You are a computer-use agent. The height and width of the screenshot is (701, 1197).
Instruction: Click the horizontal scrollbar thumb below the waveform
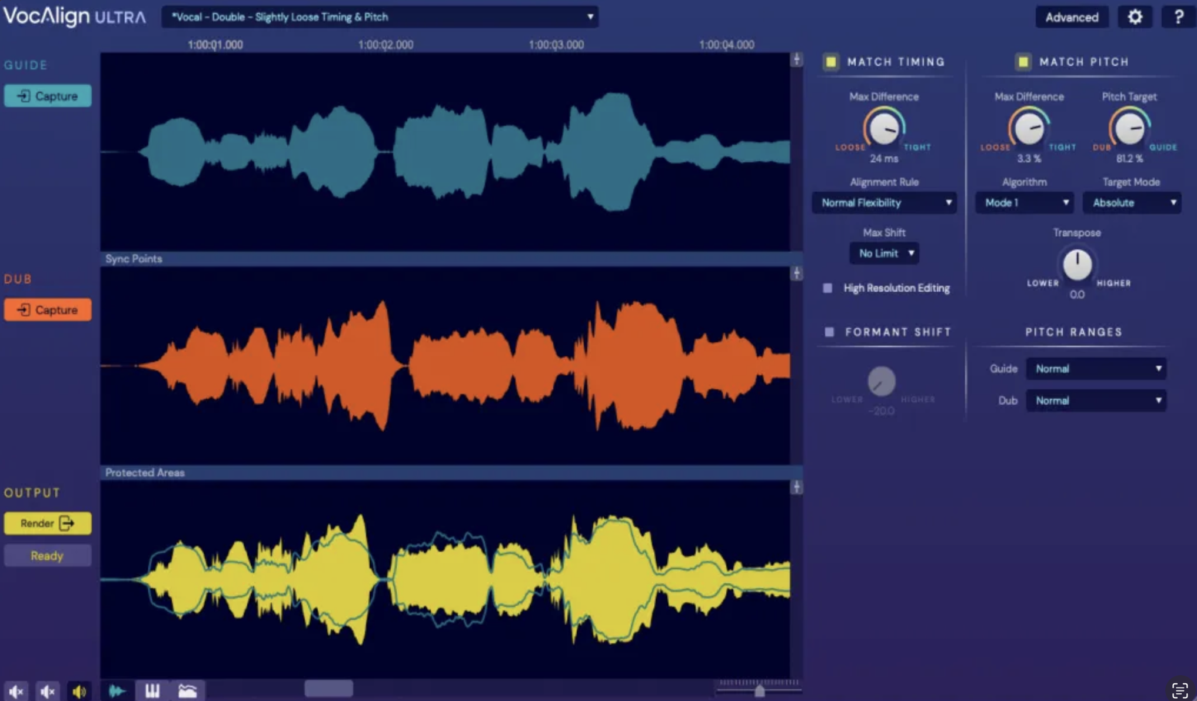coord(328,689)
